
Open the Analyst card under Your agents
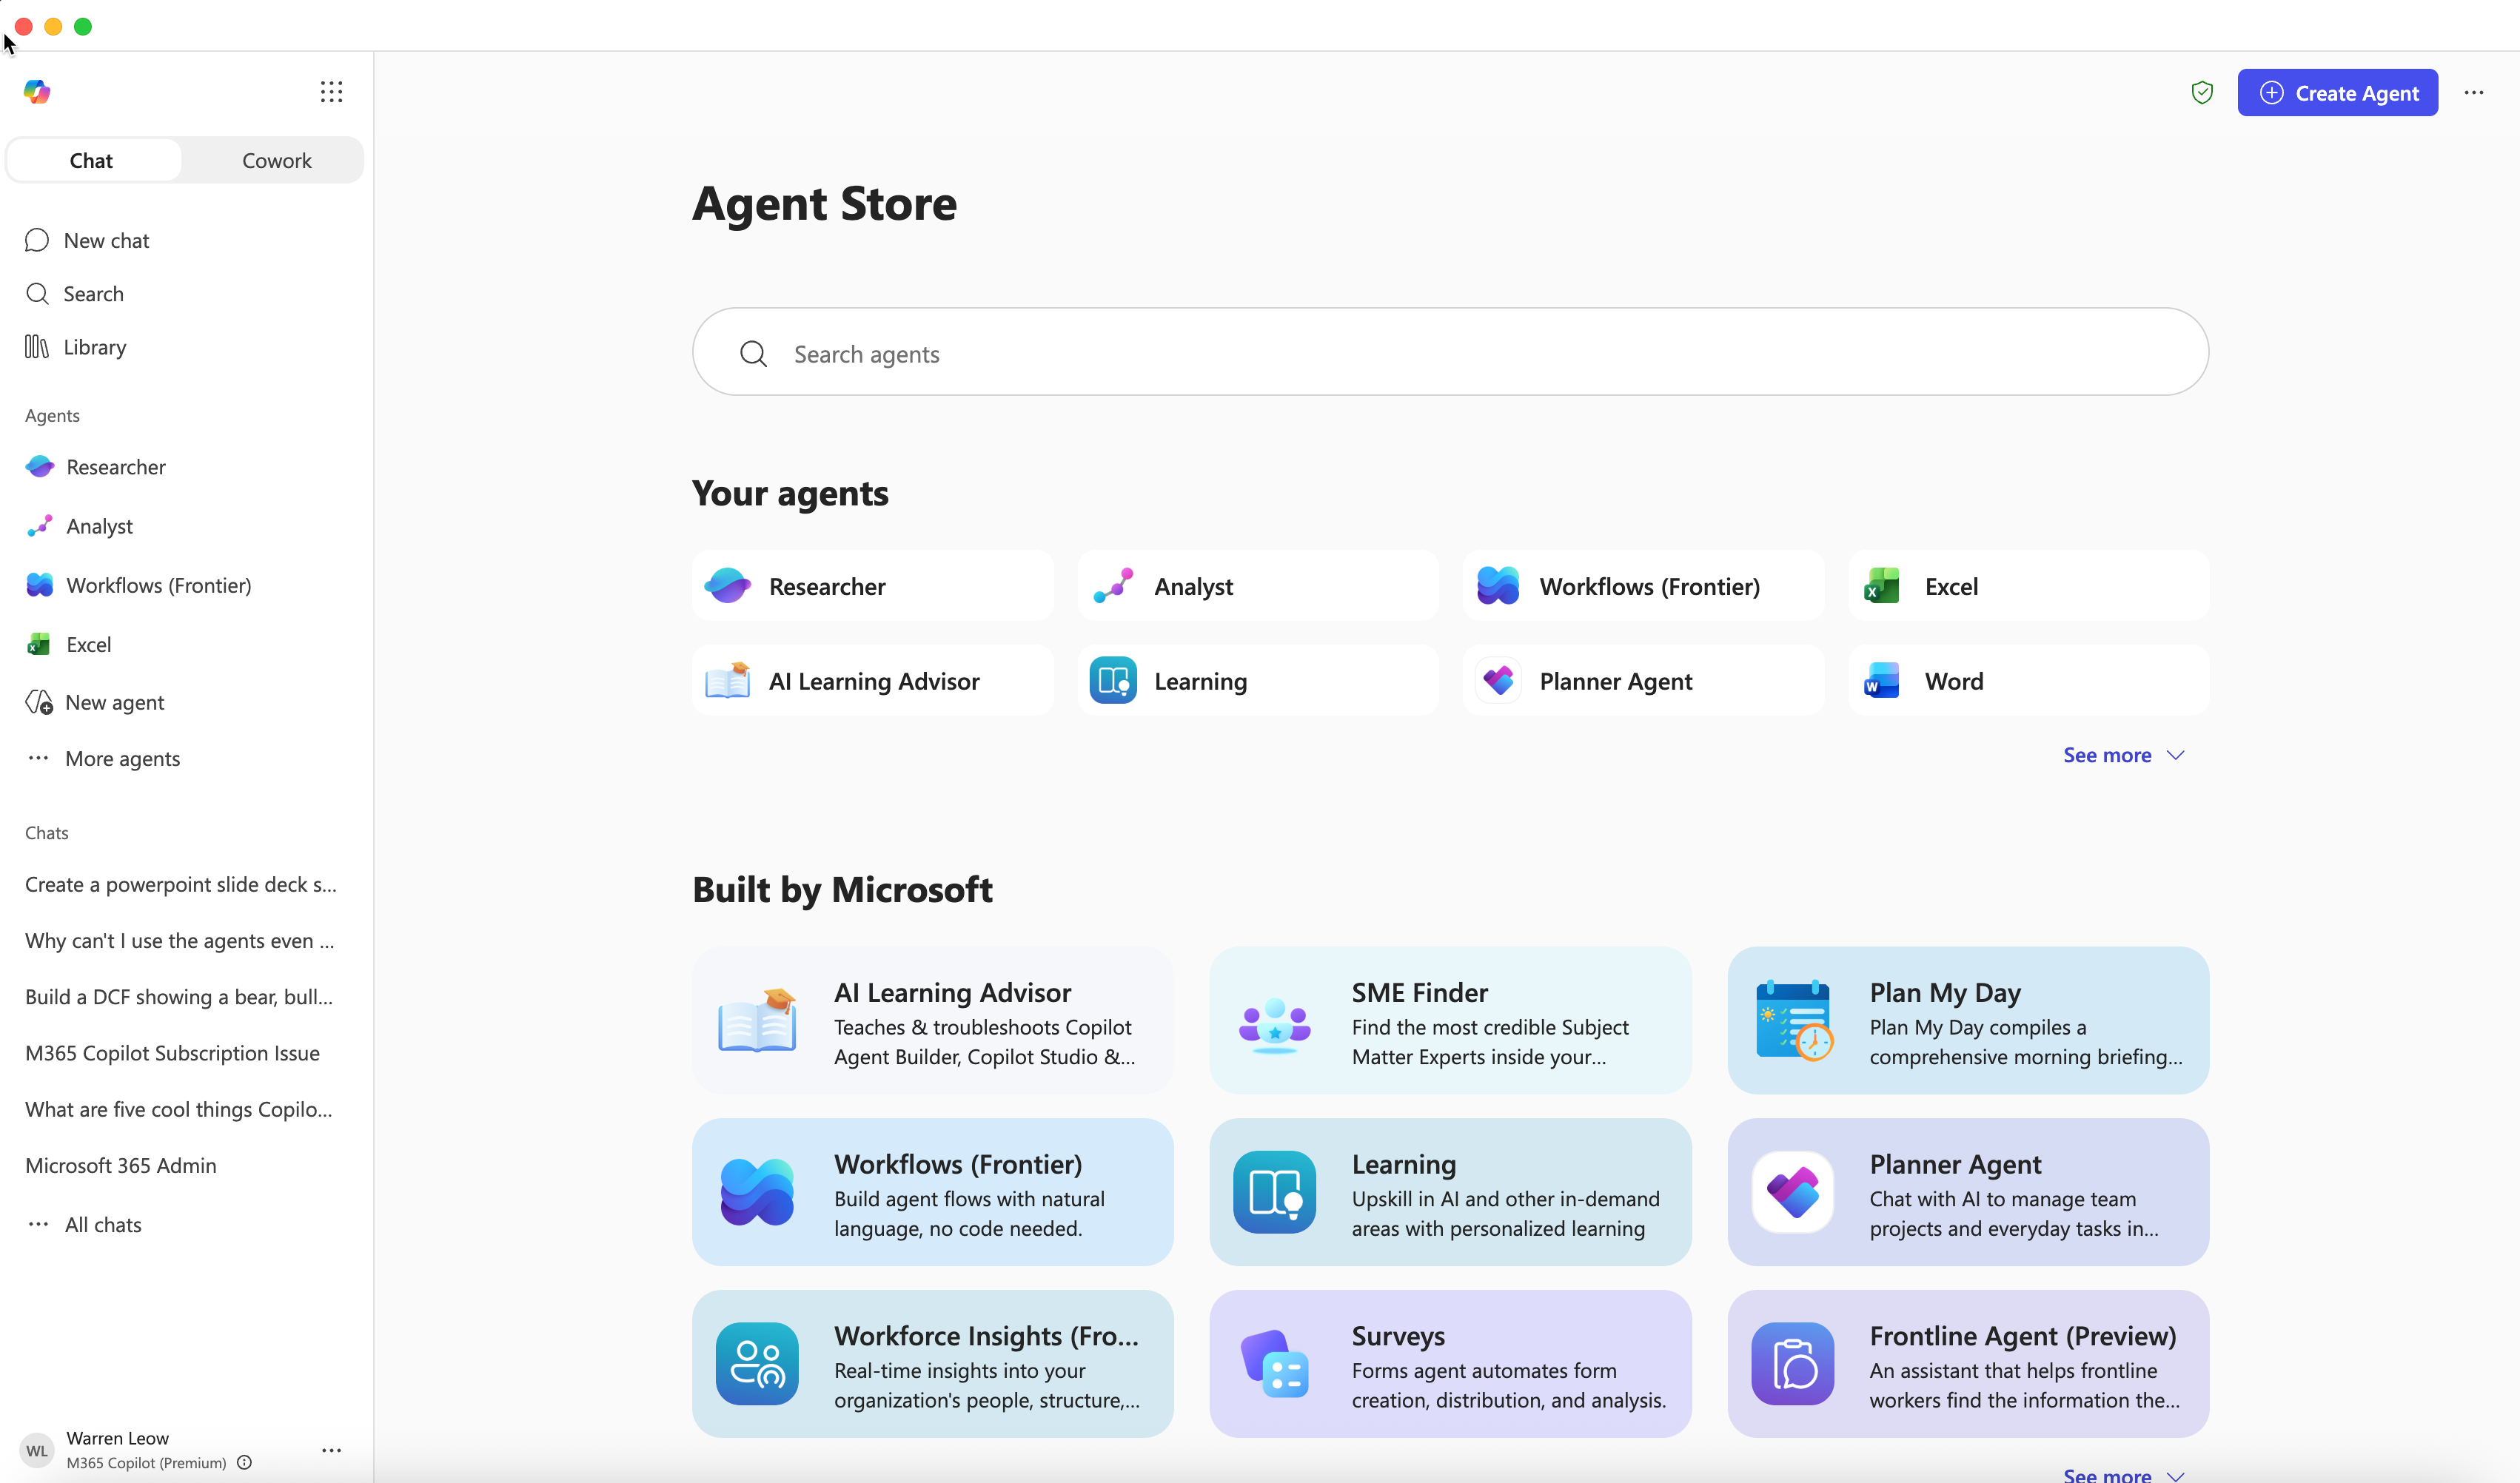1257,585
